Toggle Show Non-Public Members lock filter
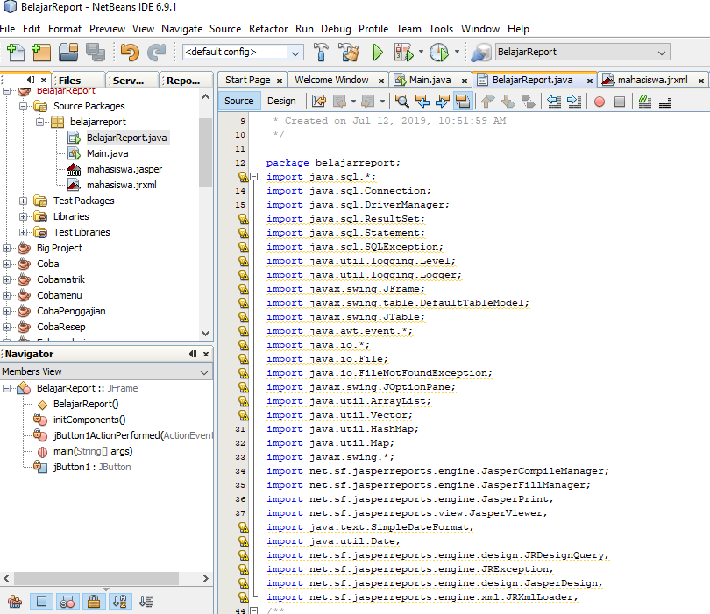This screenshot has width=710, height=614. (94, 602)
